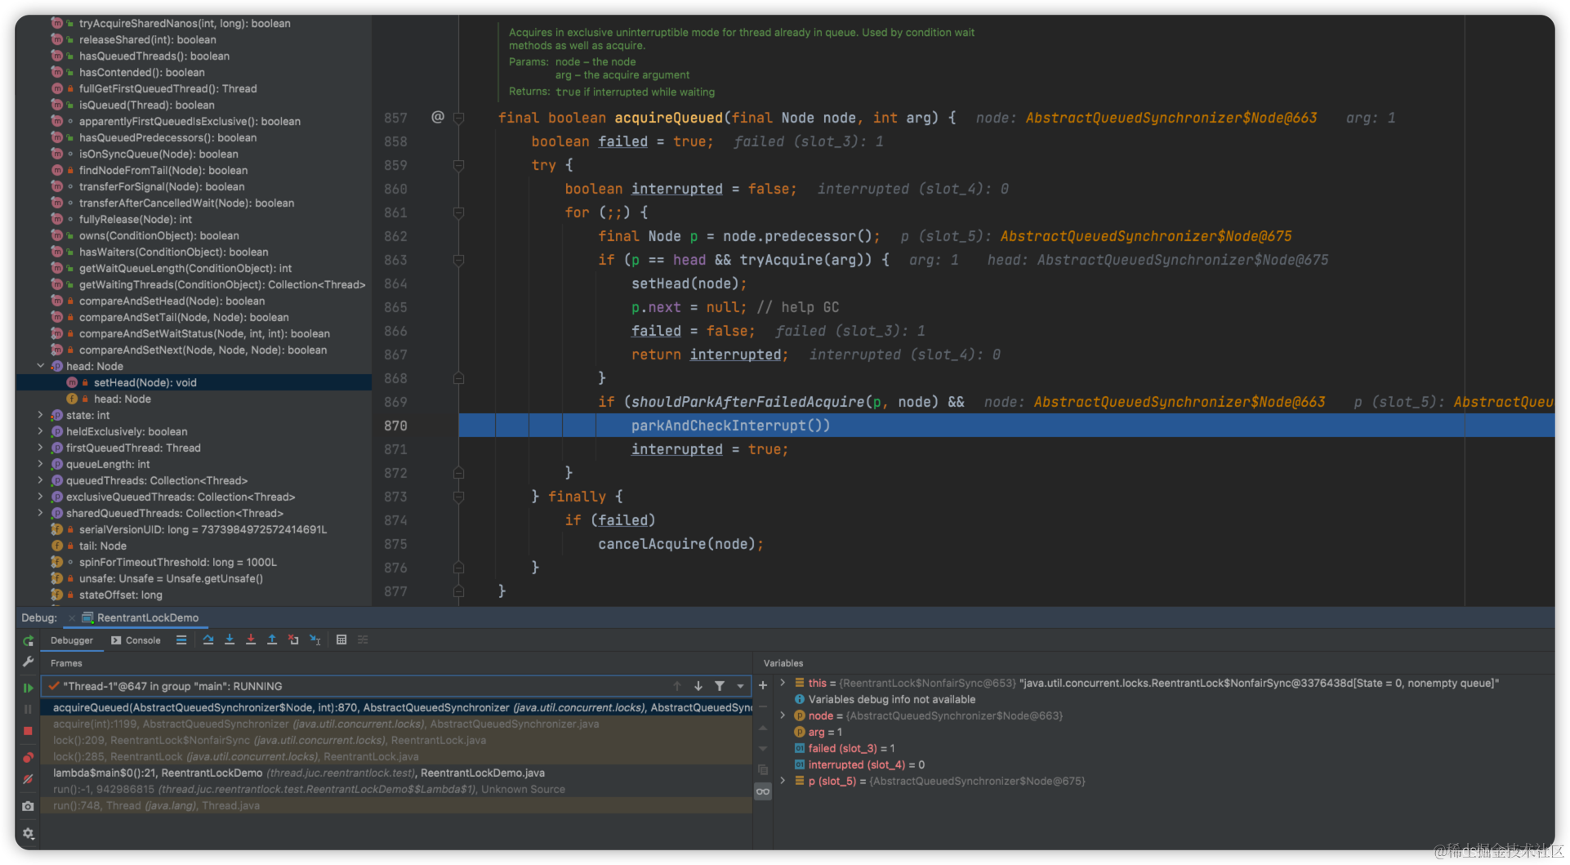Fold the if block at line 863
The width and height of the screenshot is (1570, 865).
pos(459,260)
